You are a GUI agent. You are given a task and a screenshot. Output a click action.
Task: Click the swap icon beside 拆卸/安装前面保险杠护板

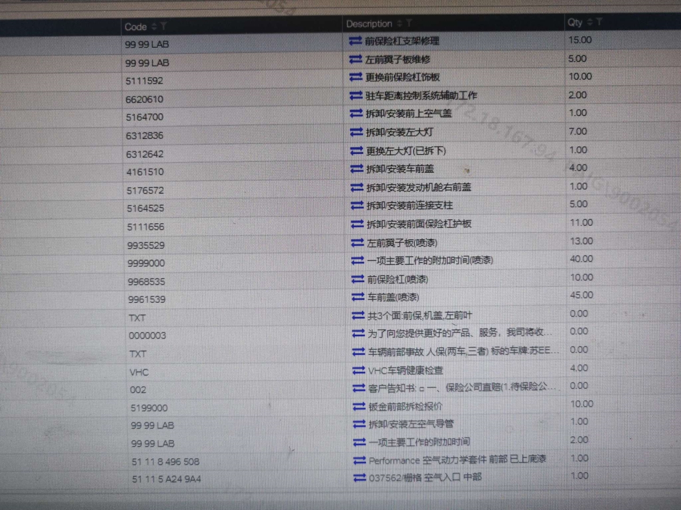point(357,224)
